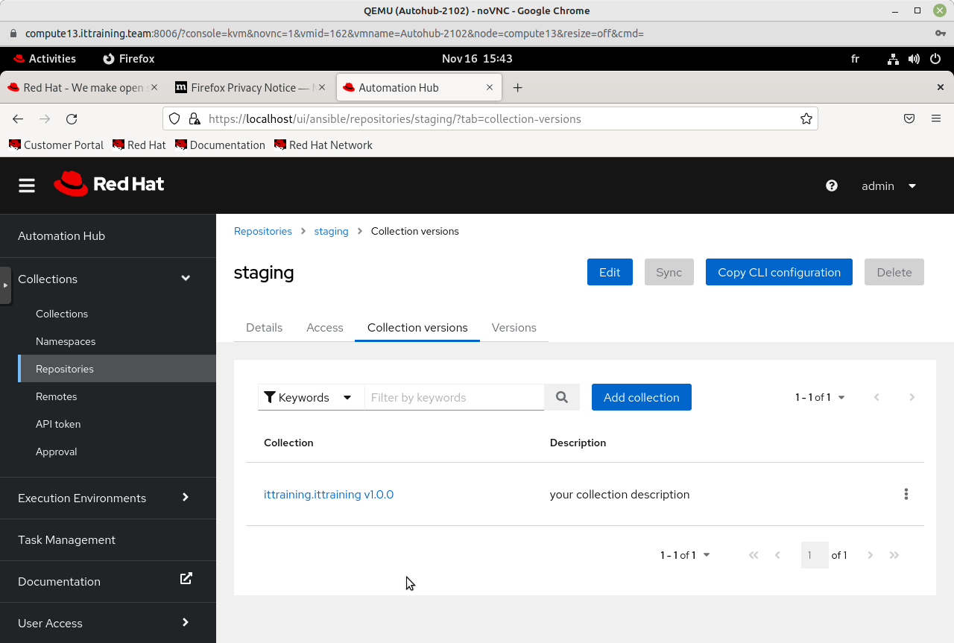Open the Pocket save icon
This screenshot has height=643, width=954.
pyautogui.click(x=909, y=118)
